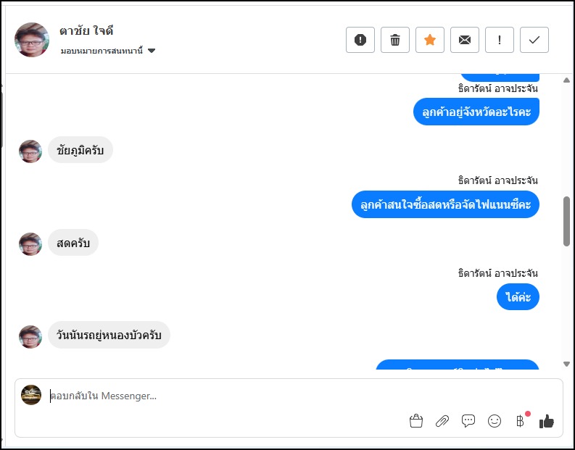Screen dimensions: 575x450
Task: Click the exclamation mark priority button
Action: [500, 40]
